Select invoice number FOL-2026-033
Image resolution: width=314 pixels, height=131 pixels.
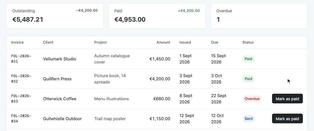(x=21, y=99)
